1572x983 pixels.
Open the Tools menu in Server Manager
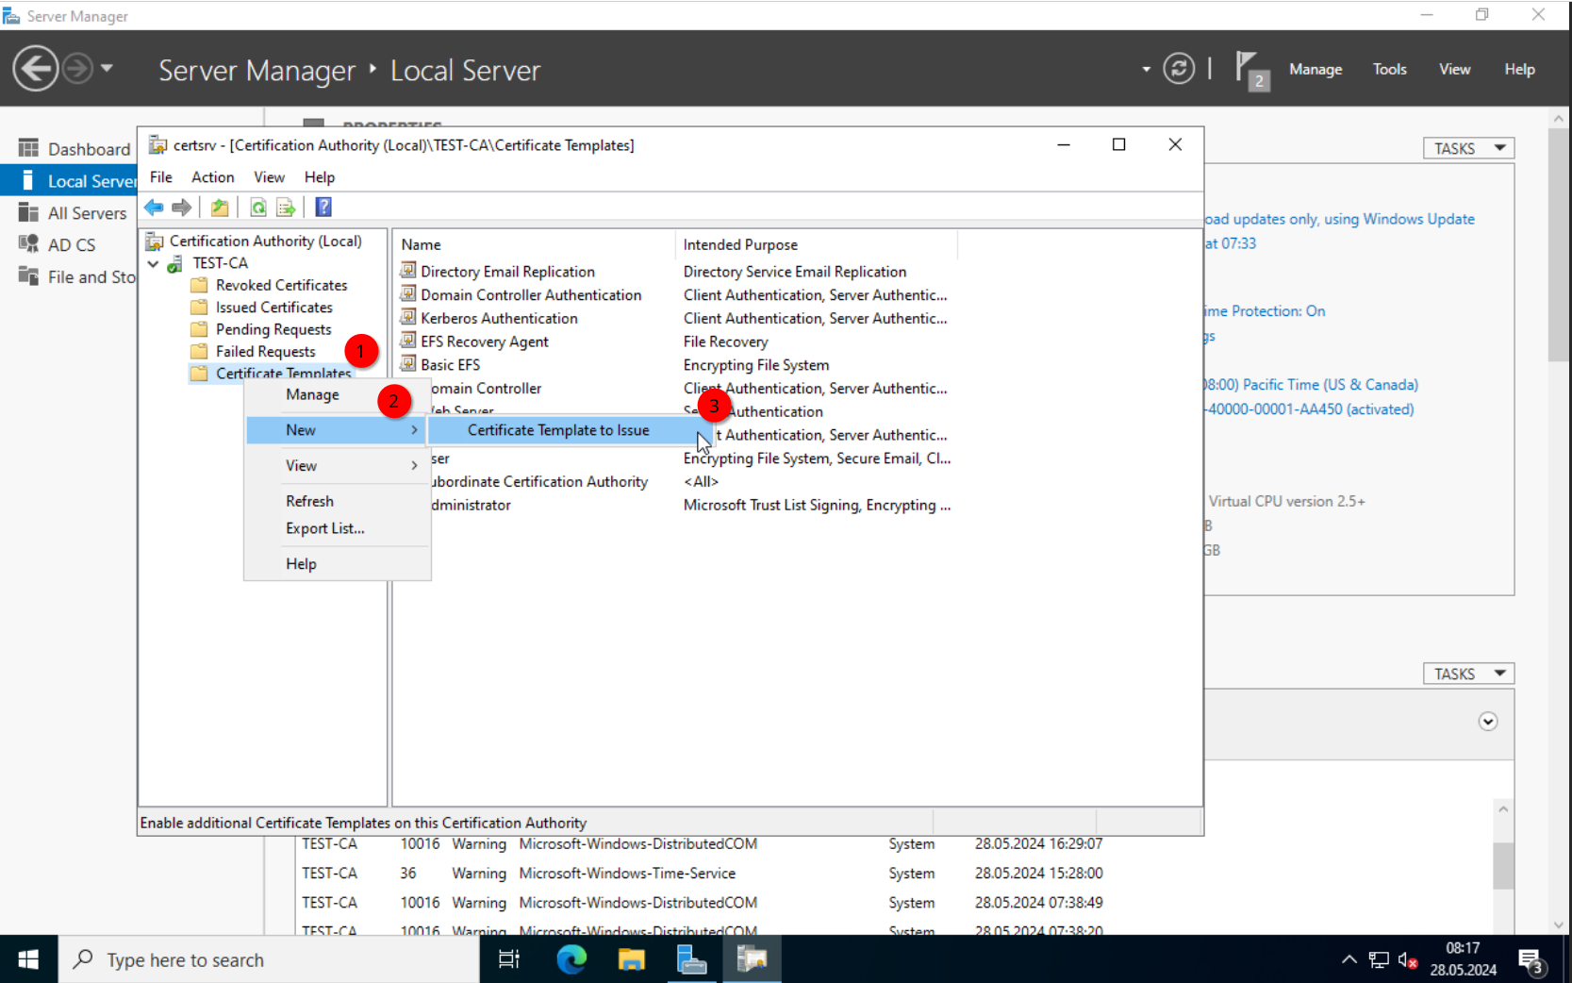1389,69
